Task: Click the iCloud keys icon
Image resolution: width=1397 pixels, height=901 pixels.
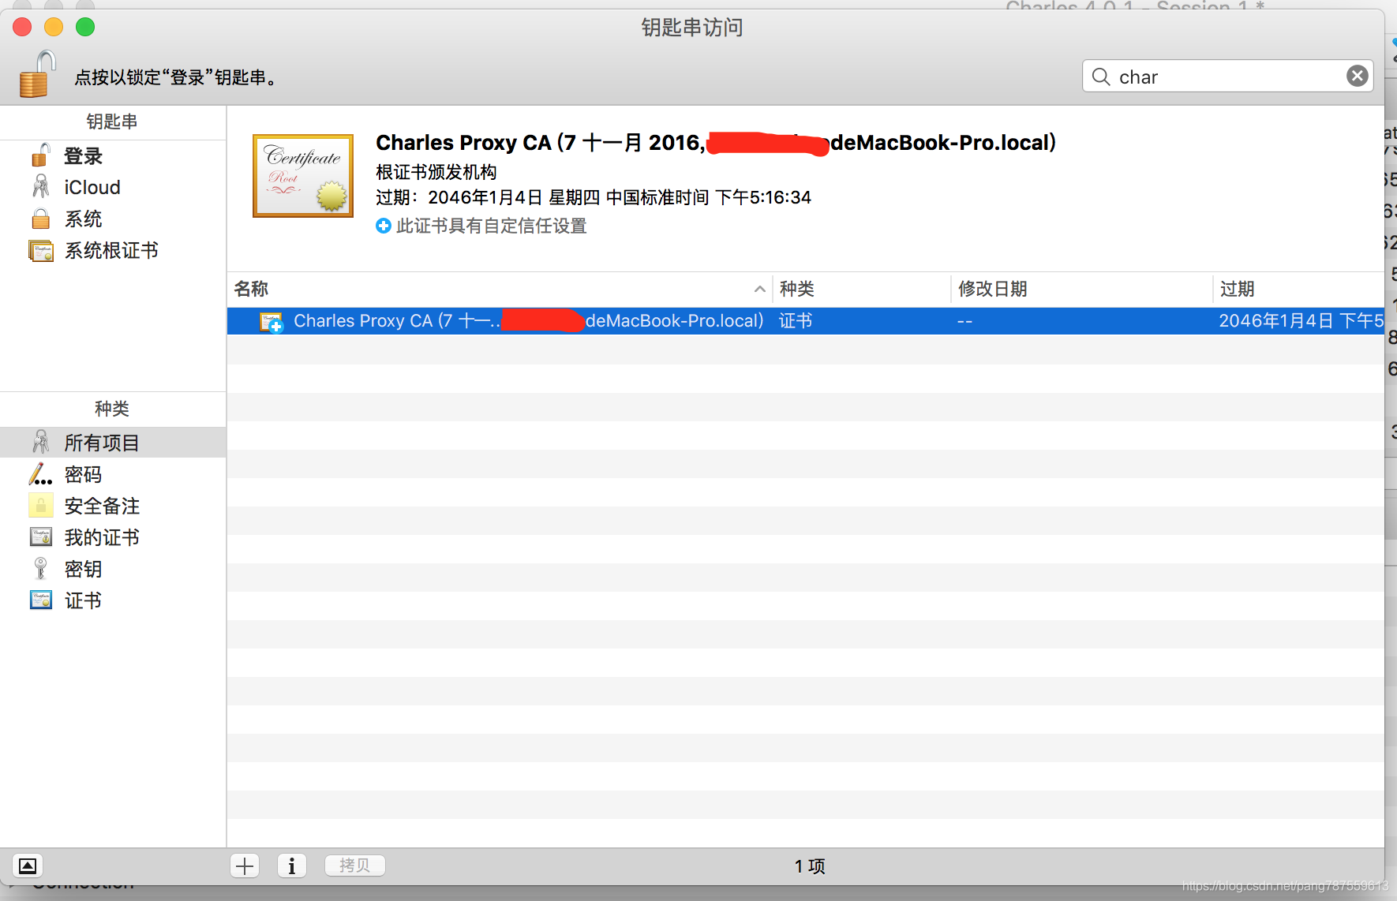Action: (41, 187)
